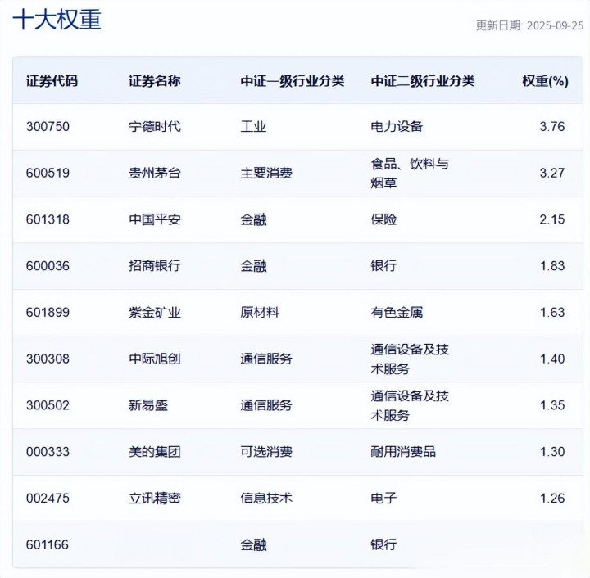This screenshot has width=590, height=578.
Task: Click weight value 1.83
Action: click(x=552, y=266)
